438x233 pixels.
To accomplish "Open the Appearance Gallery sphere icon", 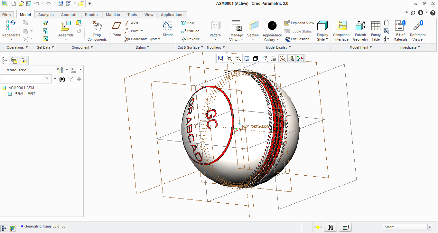I will (272, 25).
